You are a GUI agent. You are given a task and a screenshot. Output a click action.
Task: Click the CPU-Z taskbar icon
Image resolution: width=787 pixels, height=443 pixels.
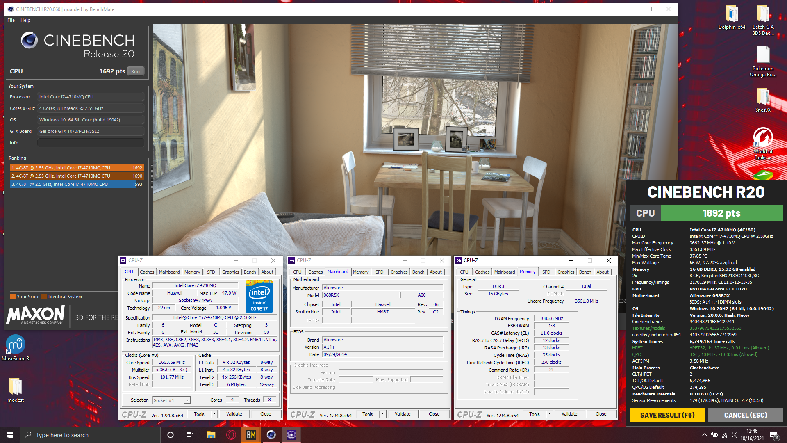click(291, 435)
